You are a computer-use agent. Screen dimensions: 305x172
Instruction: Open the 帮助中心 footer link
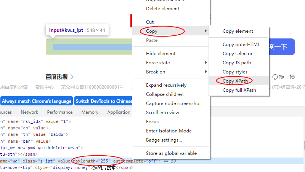coord(44,87)
